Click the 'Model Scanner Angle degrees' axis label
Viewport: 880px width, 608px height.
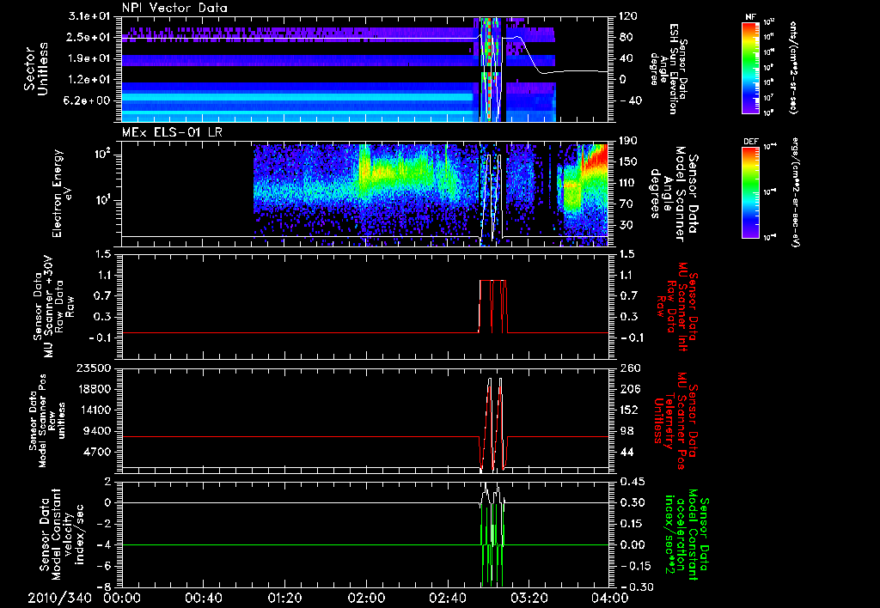(674, 194)
